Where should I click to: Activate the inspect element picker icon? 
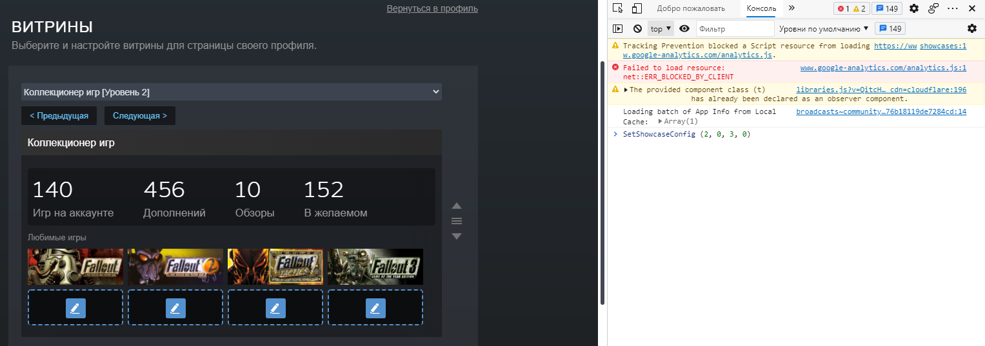pyautogui.click(x=618, y=8)
